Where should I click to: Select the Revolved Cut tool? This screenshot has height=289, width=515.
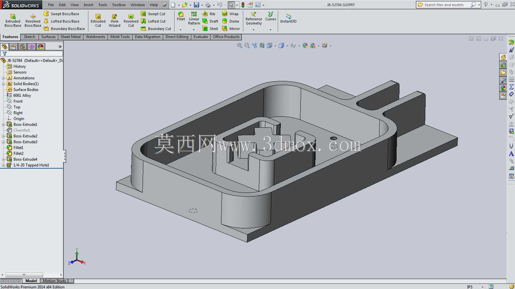131,21
